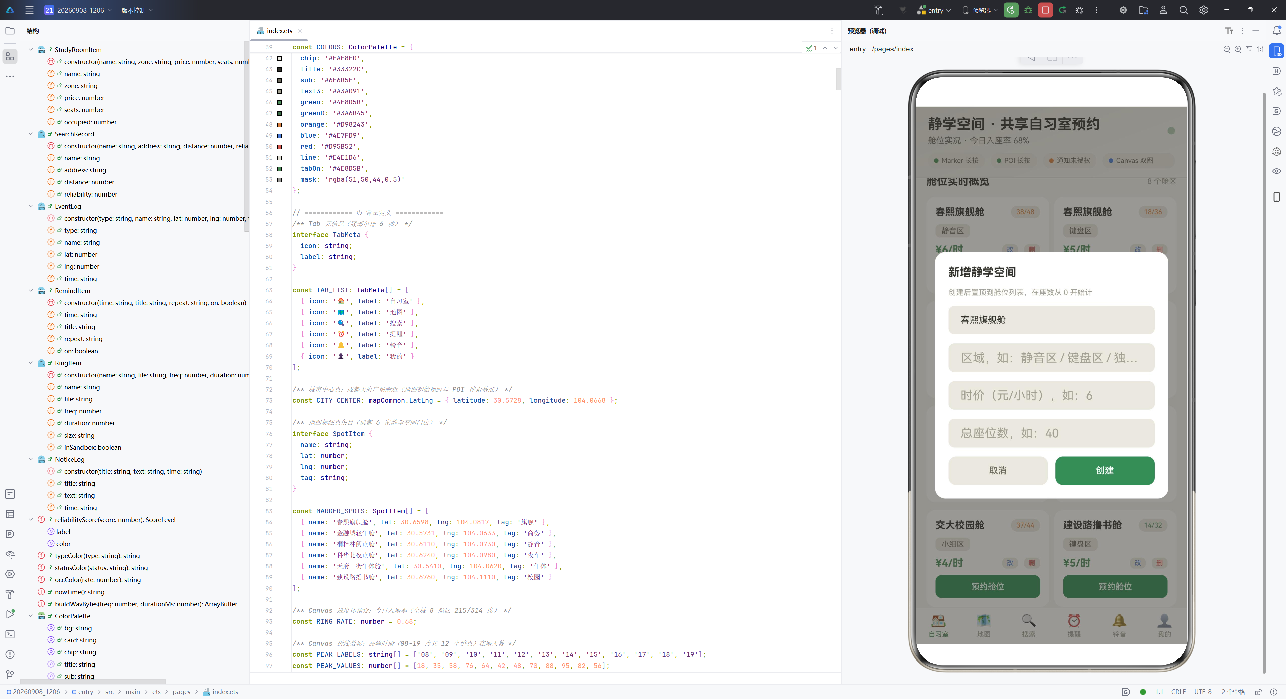Image resolution: width=1286 pixels, height=699 pixels.
Task: Switch to the index.ets editor tab
Action: (x=280, y=31)
